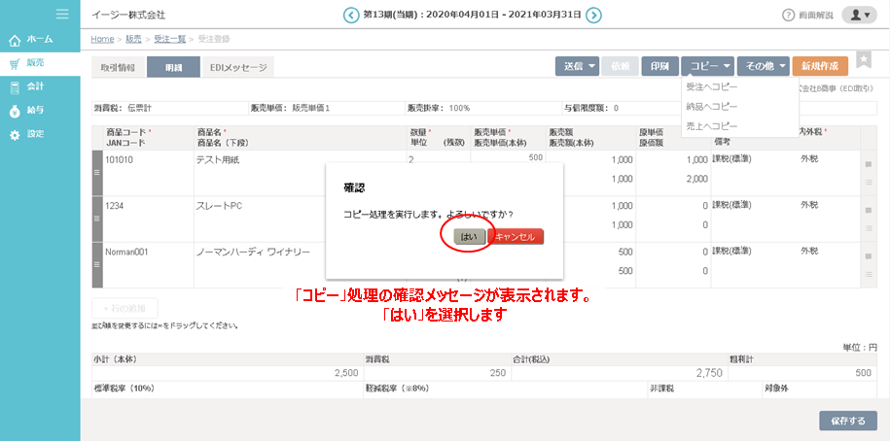Select 納品へコピー from copy menu
This screenshot has height=441, width=890.
coord(712,106)
